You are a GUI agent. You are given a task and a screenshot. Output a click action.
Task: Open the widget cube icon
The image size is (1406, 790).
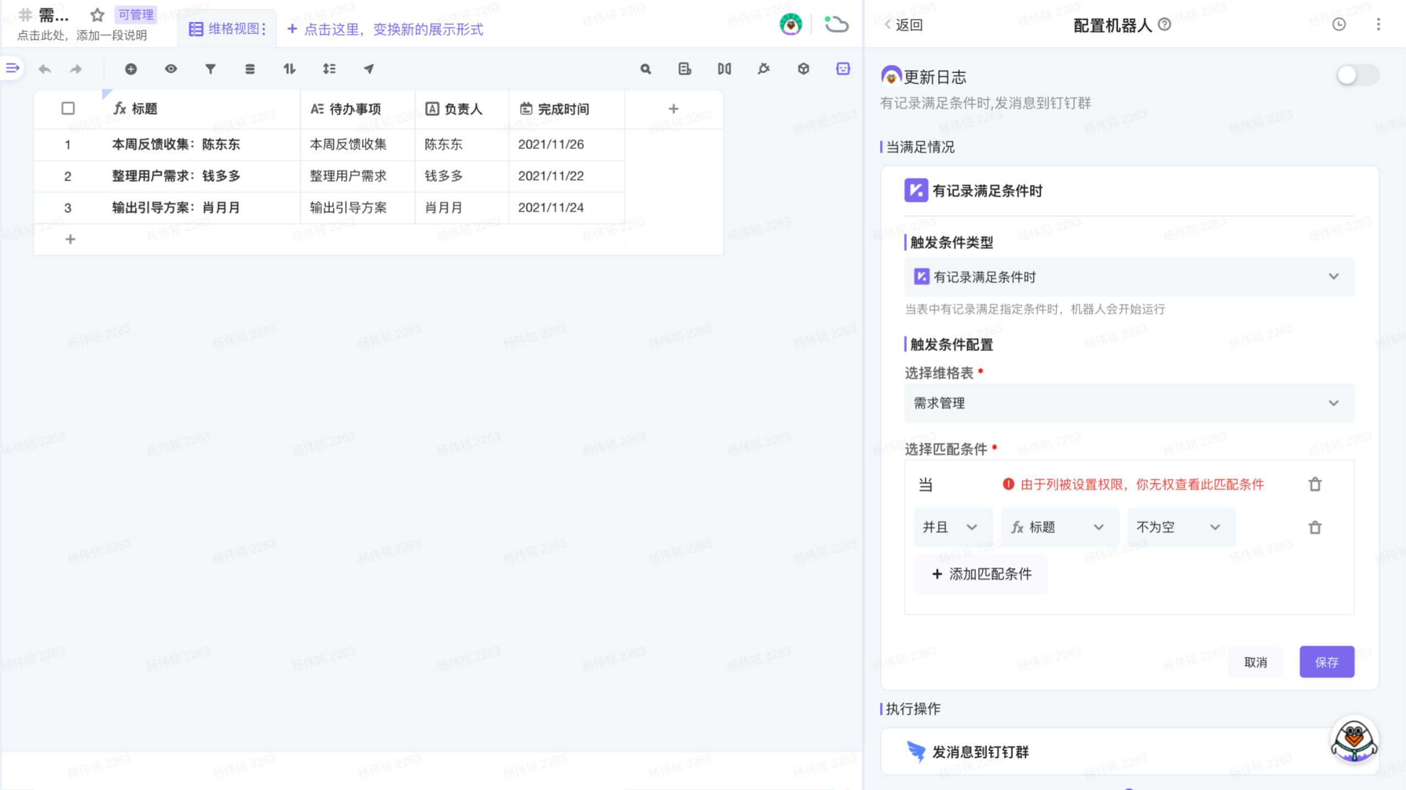click(804, 69)
